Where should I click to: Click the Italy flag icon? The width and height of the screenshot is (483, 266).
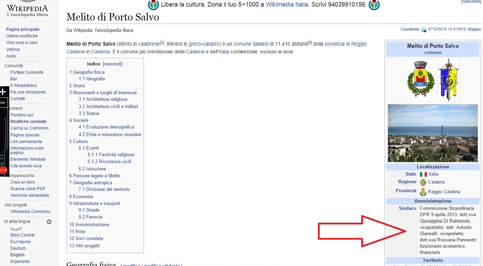coord(423,175)
